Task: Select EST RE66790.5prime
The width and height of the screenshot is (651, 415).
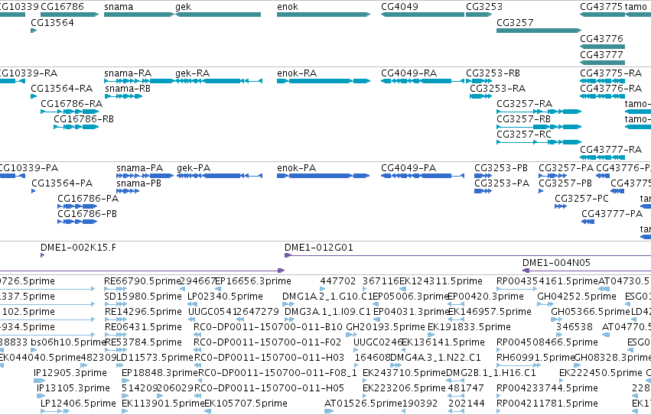Action: (x=116, y=289)
